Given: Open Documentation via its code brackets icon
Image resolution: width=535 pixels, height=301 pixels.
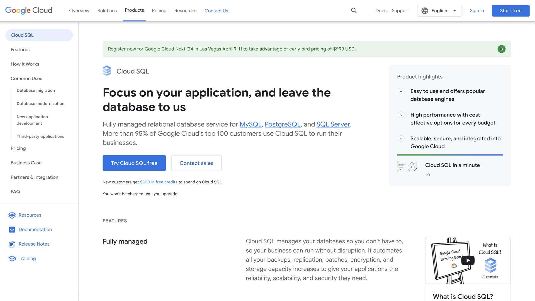Looking at the screenshot, I should (12, 229).
